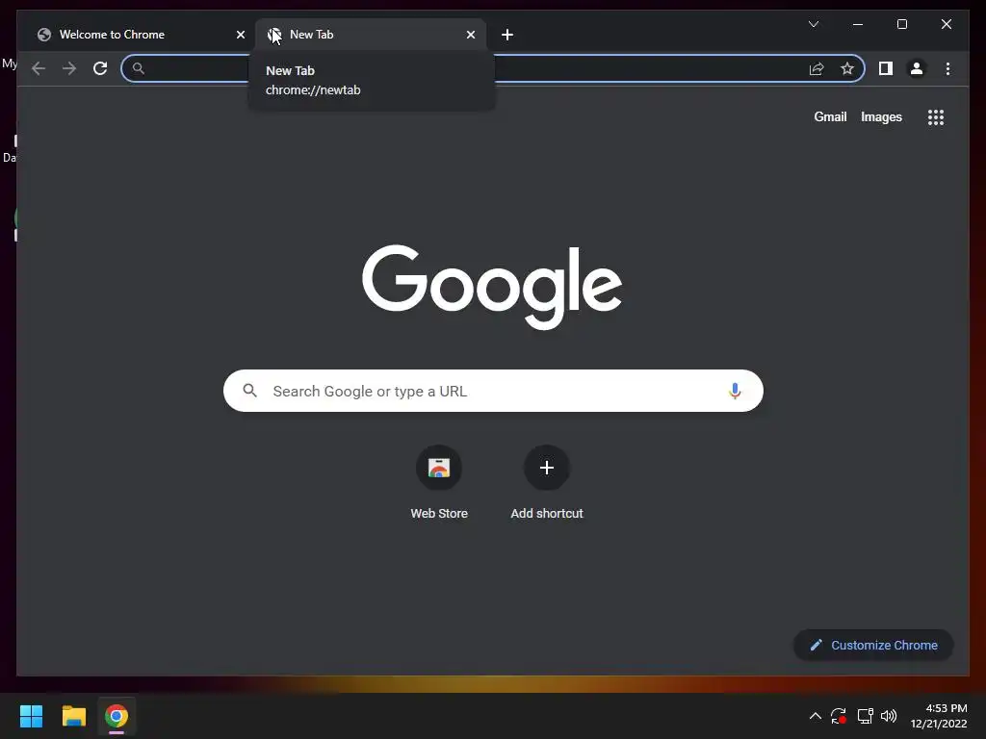The height and width of the screenshot is (739, 986).
Task: Show hidden system tray icons
Action: coord(815,716)
